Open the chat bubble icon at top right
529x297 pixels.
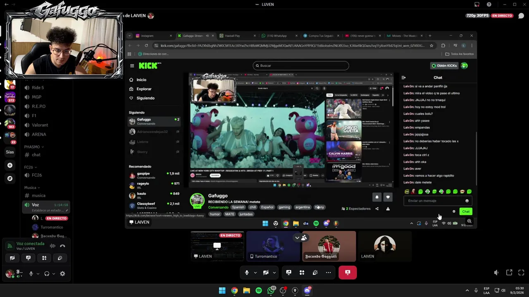[521, 16]
